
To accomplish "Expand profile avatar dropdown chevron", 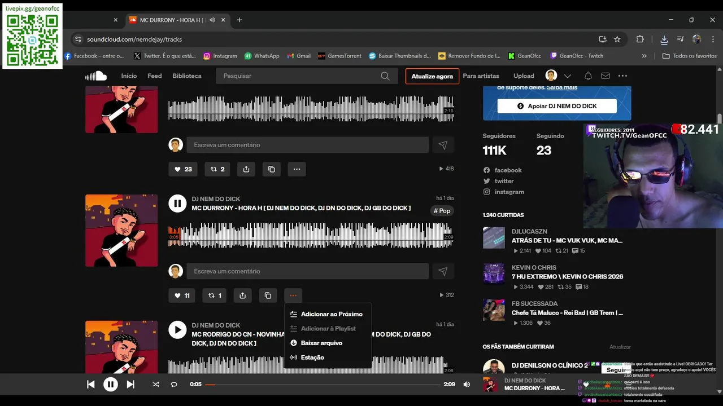I will point(568,76).
